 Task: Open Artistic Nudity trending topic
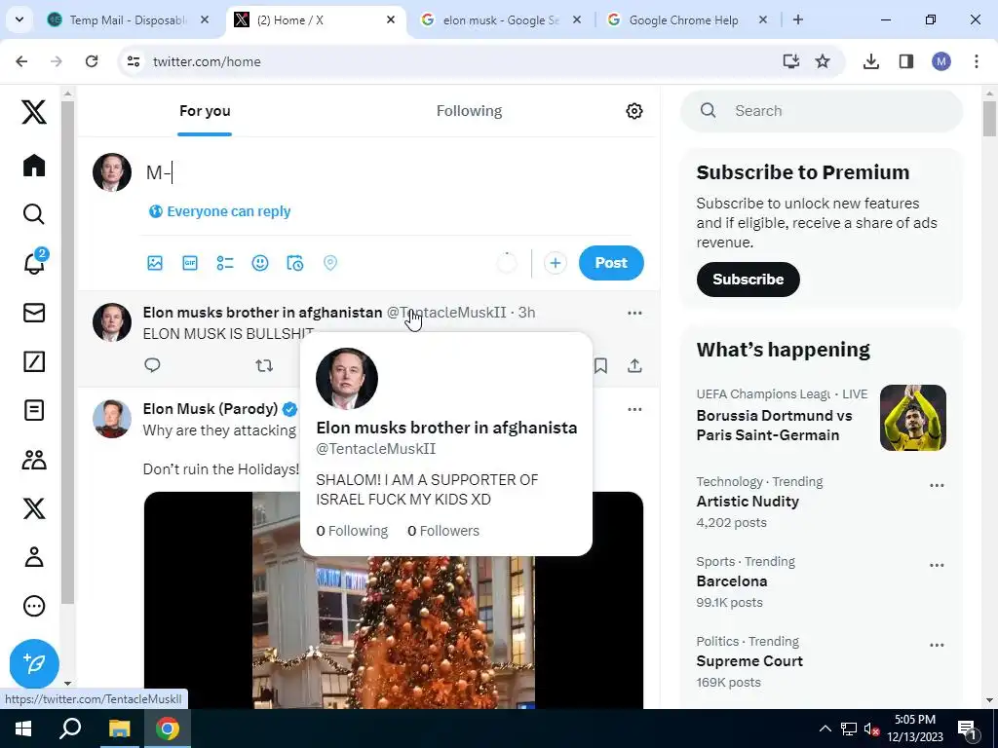click(x=748, y=502)
